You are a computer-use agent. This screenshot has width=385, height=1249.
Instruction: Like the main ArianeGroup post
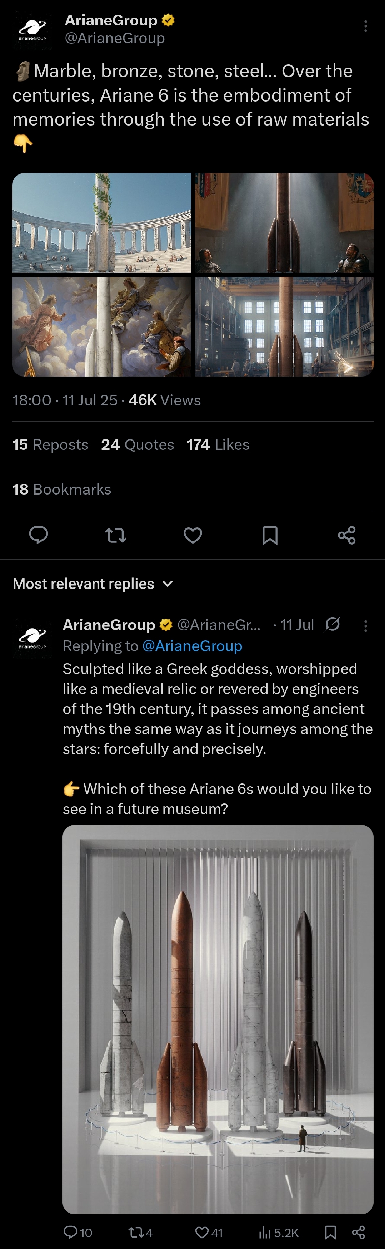coord(193,535)
